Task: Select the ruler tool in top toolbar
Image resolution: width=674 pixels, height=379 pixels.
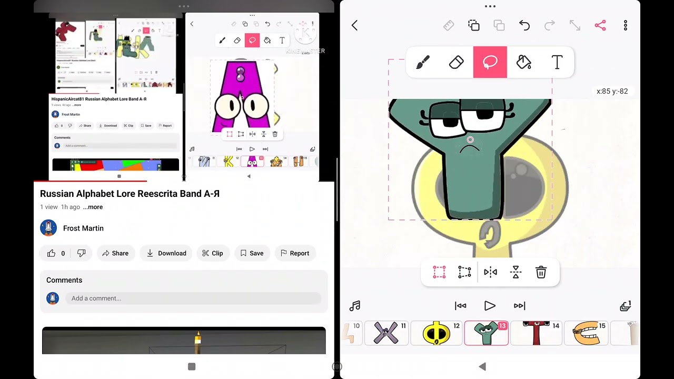Action: 449,25
